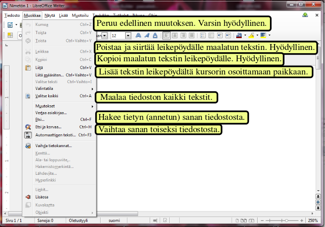Toggle selection mode icon in status bar
Image resolution: width=325 pixels, height=227 pixels.
pyautogui.click(x=155, y=221)
